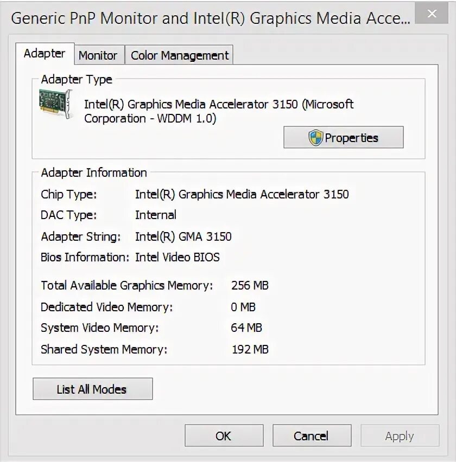Click the List All Modes button
Viewport: 456px width, 462px height.
93,389
